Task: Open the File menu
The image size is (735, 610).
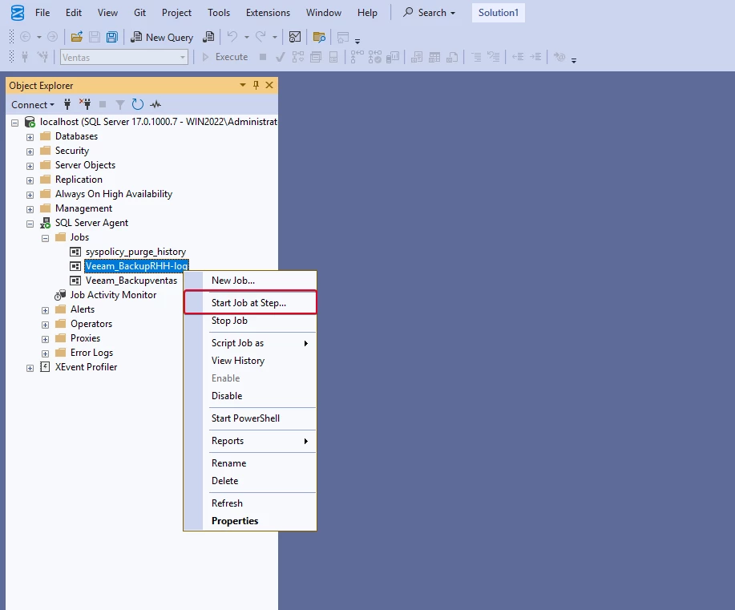Action: tap(42, 13)
